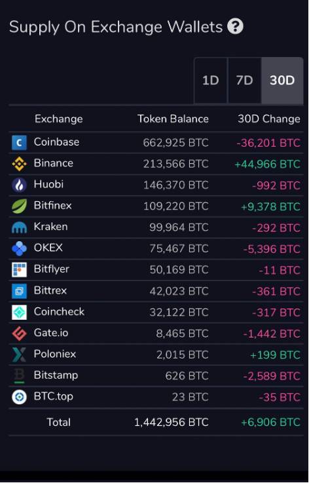Click the OKEX blue logo icon

point(19,248)
